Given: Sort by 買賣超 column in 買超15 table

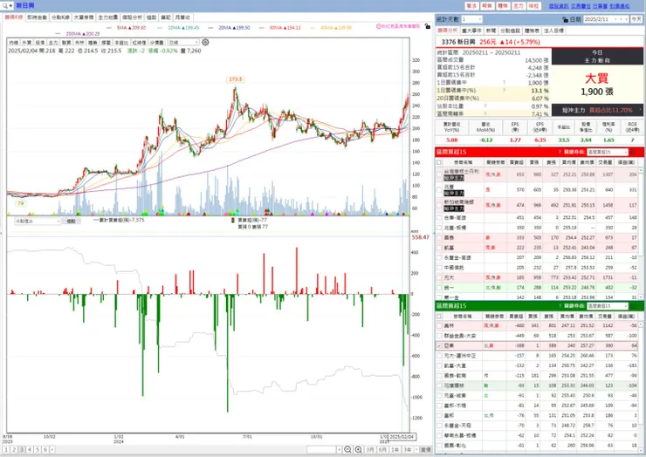Looking at the screenshot, I should [x=517, y=162].
